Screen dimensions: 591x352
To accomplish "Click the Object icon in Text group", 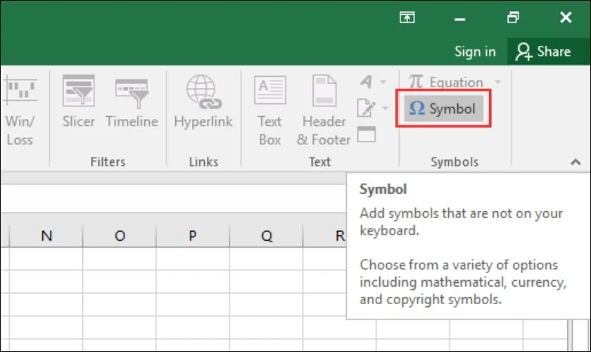I will pyautogui.click(x=367, y=134).
